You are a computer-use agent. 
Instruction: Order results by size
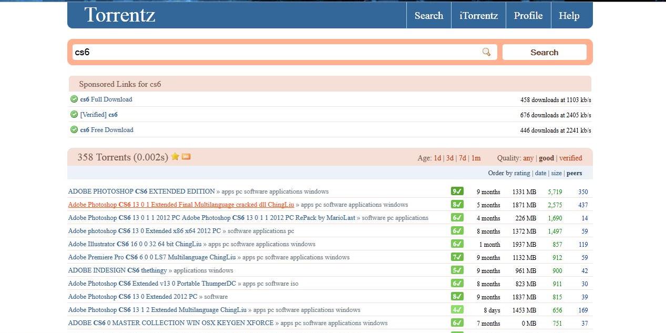tap(556, 173)
